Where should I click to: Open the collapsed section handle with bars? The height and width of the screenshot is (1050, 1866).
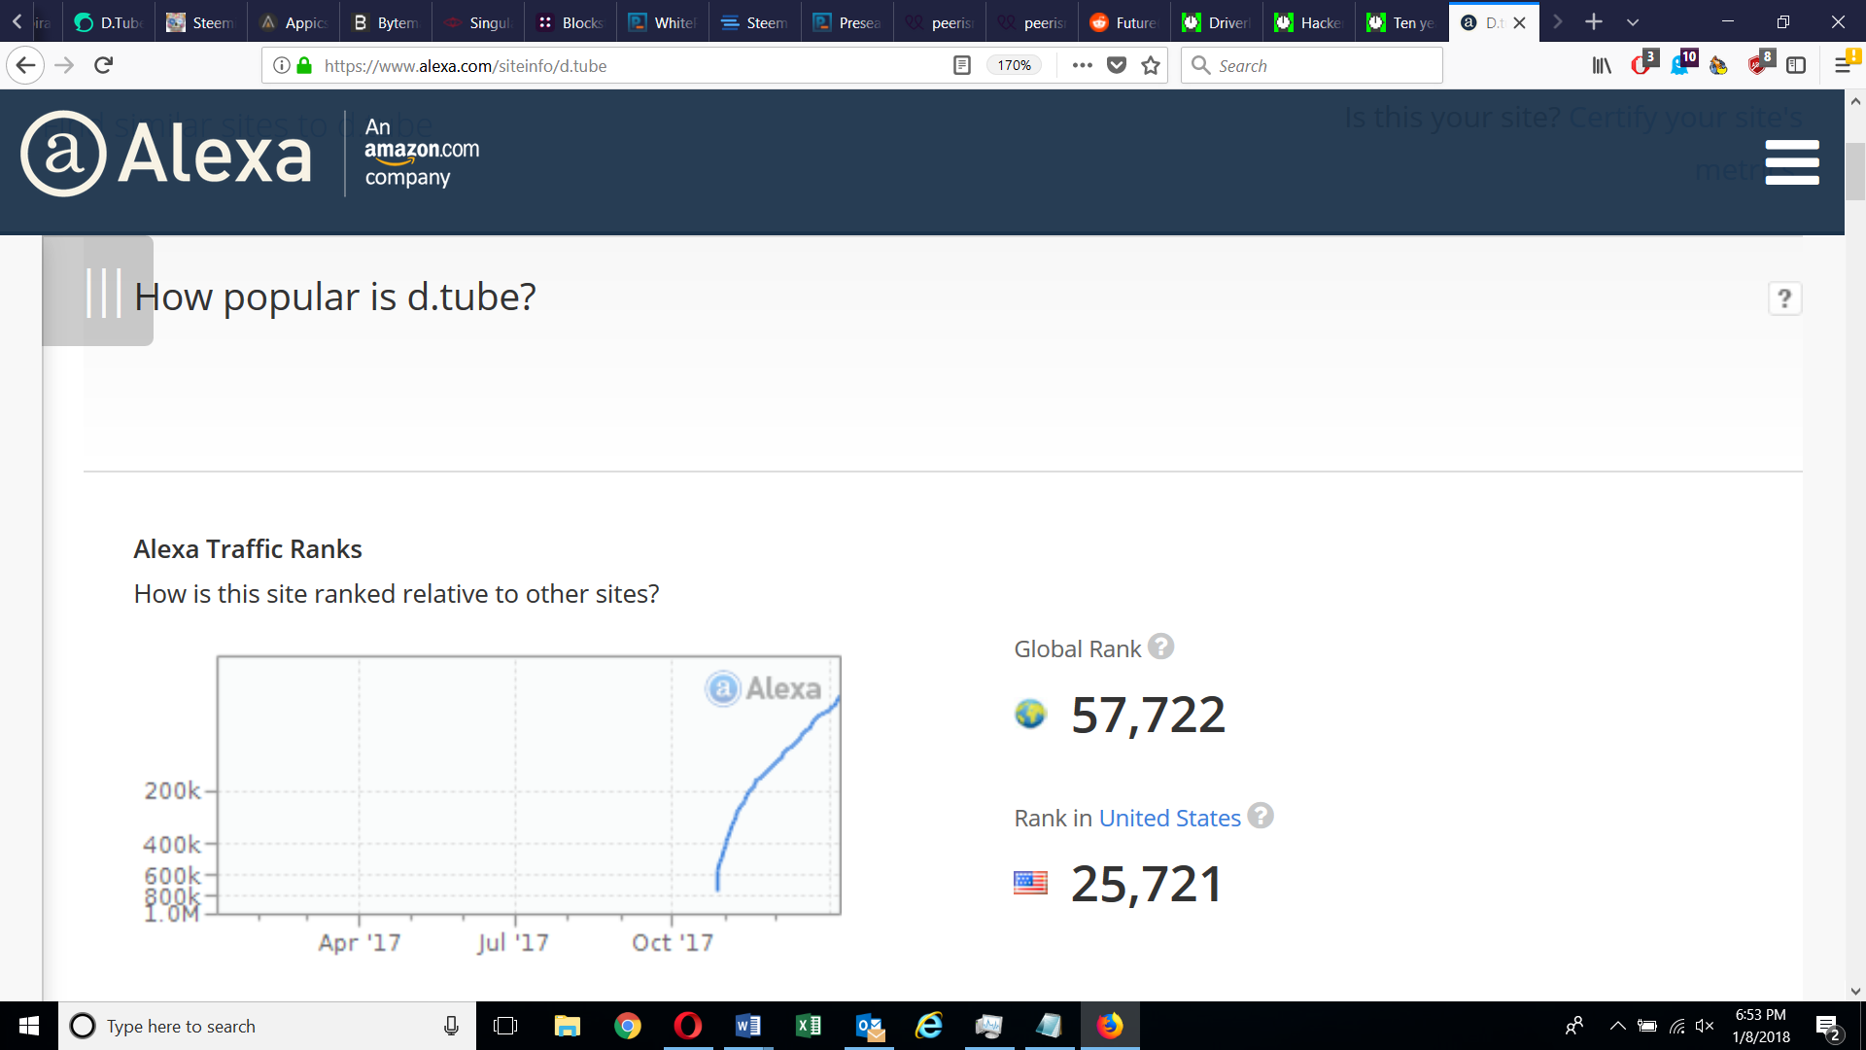coord(97,291)
